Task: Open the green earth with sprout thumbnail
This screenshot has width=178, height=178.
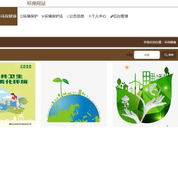Action: [74, 95]
